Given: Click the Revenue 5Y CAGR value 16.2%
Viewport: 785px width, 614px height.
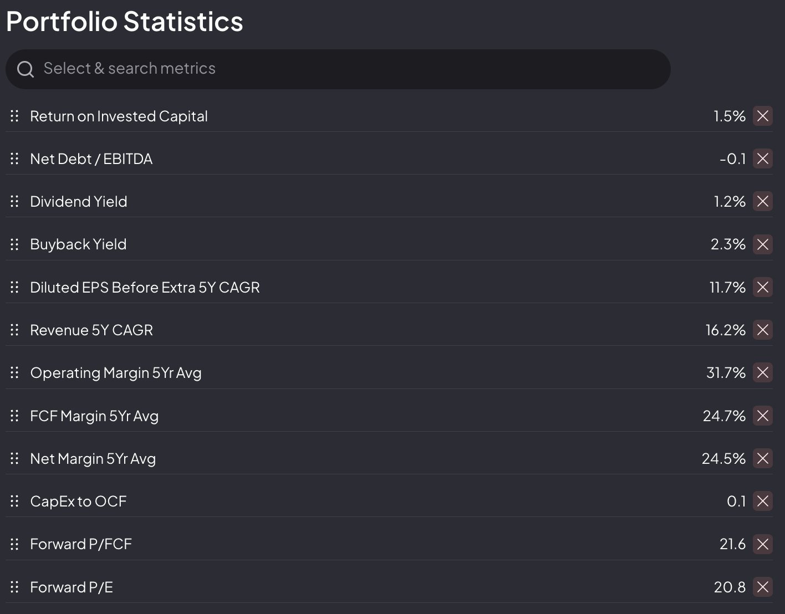Looking at the screenshot, I should click(x=725, y=330).
